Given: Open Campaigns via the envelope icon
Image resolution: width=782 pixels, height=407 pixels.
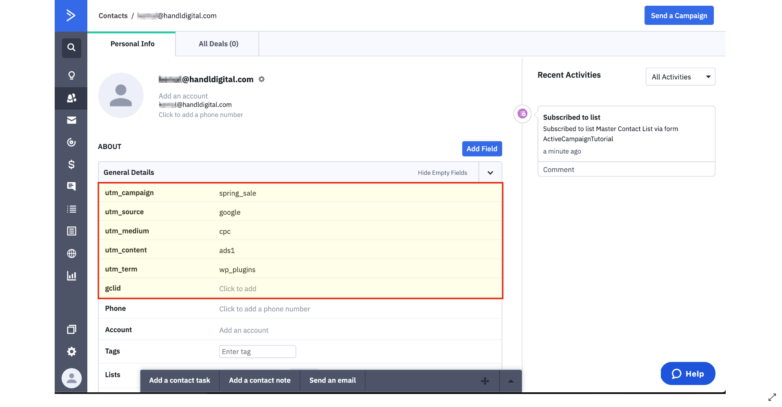Looking at the screenshot, I should (x=71, y=120).
